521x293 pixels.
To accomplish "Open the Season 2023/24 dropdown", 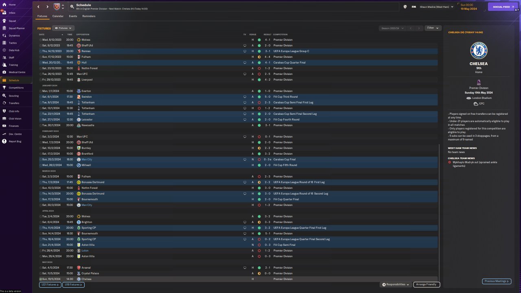I will 392,28.
